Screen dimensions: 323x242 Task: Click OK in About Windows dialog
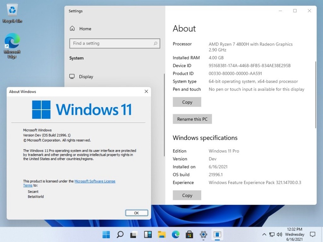137,213
